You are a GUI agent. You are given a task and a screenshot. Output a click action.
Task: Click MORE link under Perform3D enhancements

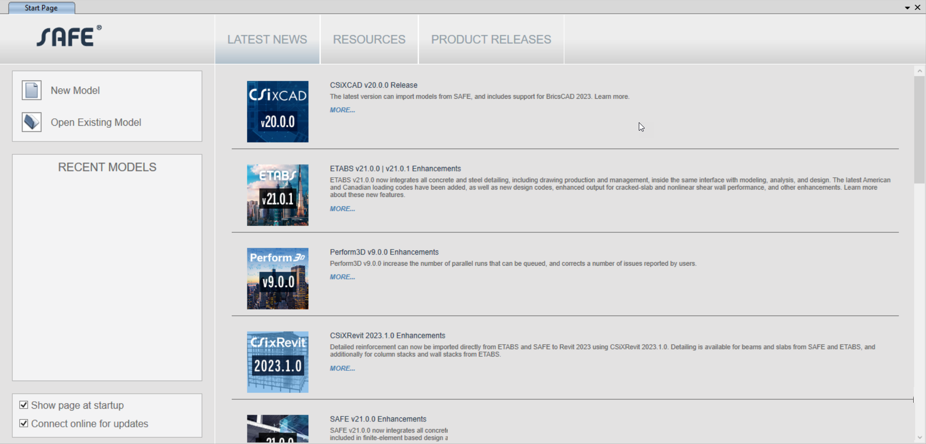(x=342, y=277)
